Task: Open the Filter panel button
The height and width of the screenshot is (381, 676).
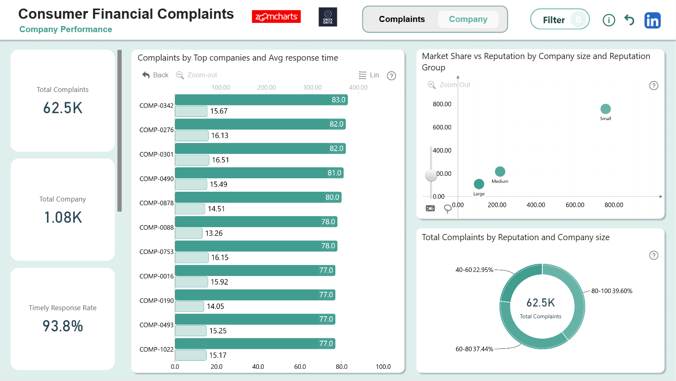Action: [x=560, y=20]
